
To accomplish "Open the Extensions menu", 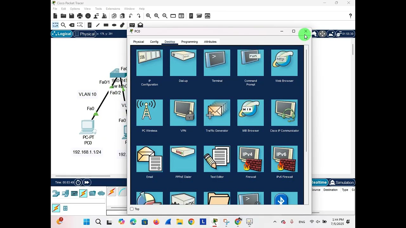I will coord(113,9).
